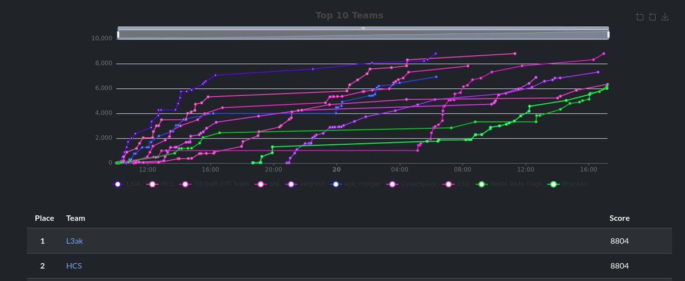Click the 16:00 label at the right end of the x-axis

click(x=589, y=169)
